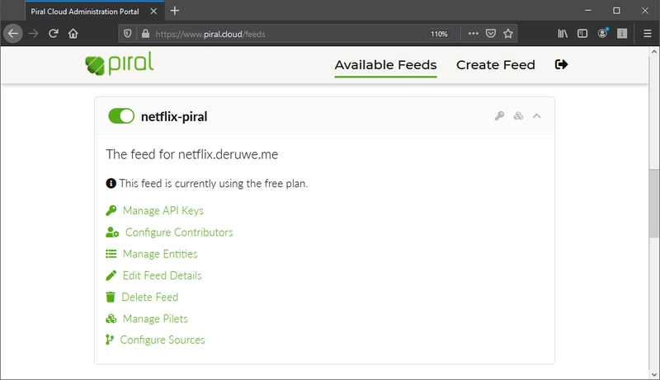Select the Available Feeds tab
Screen dimensions: 660x380
pyautogui.click(x=385, y=65)
